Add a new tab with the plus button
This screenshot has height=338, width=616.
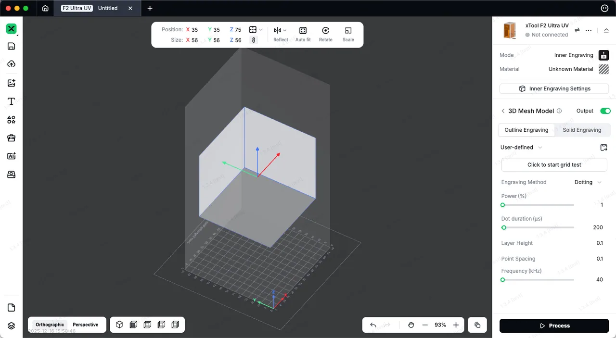[150, 8]
